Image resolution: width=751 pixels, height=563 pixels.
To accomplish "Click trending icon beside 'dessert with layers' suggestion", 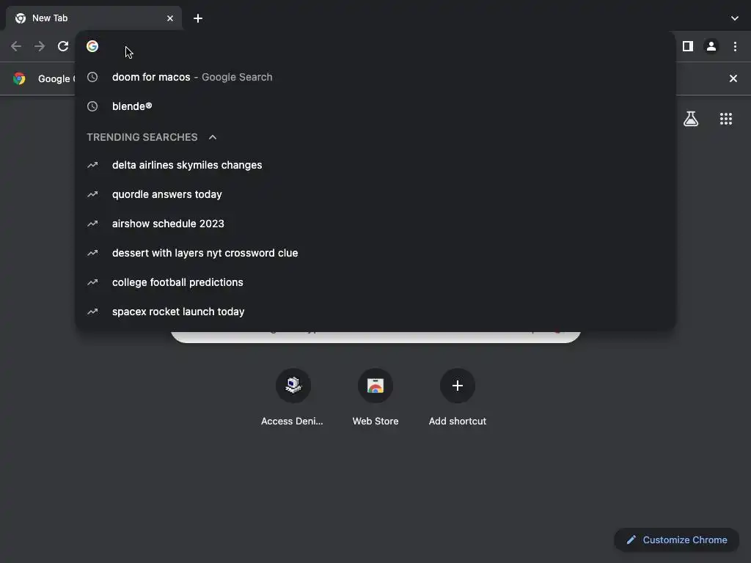I will [x=92, y=253].
